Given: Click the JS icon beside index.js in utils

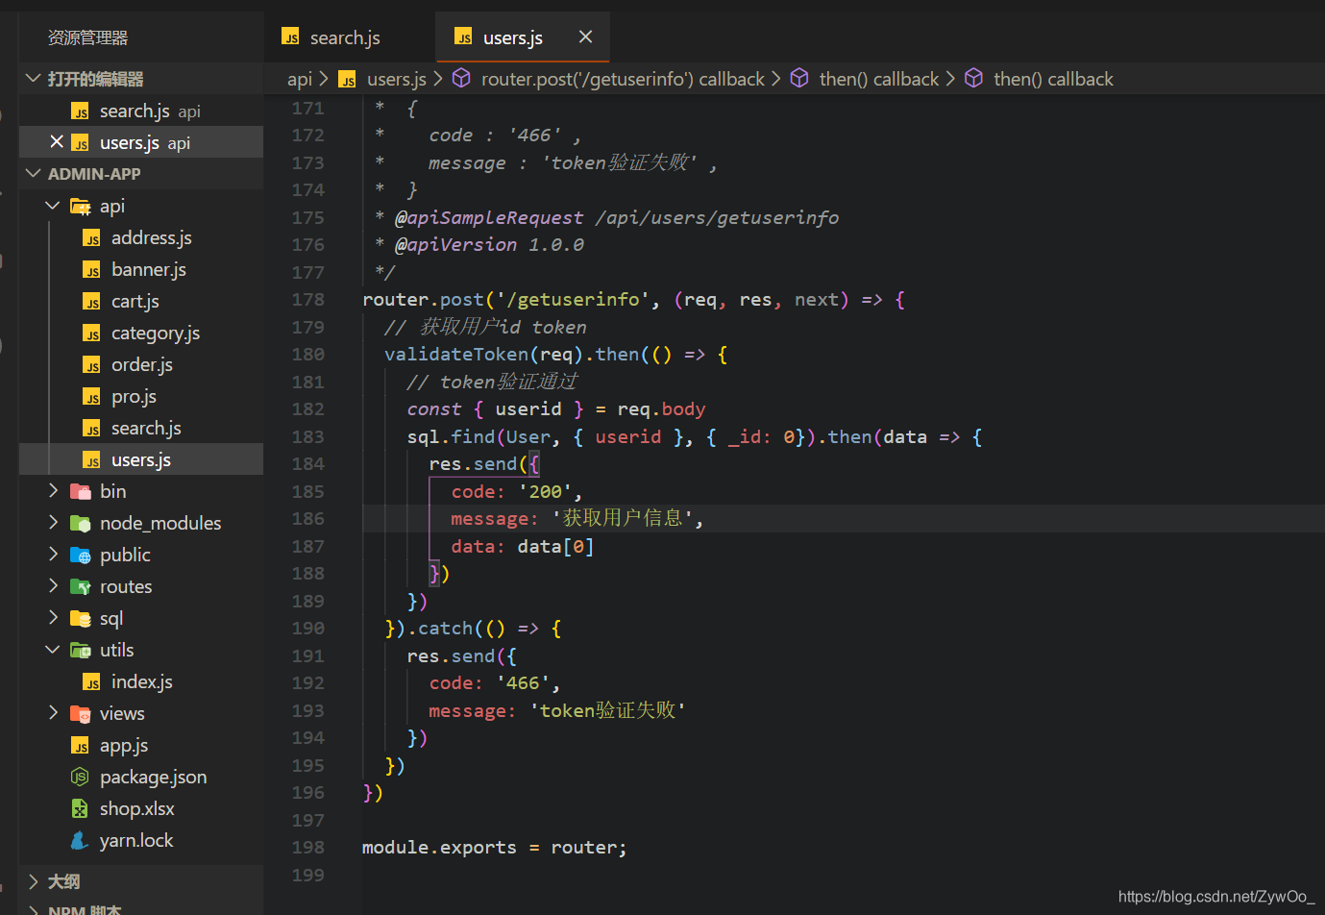Looking at the screenshot, I should tap(91, 682).
